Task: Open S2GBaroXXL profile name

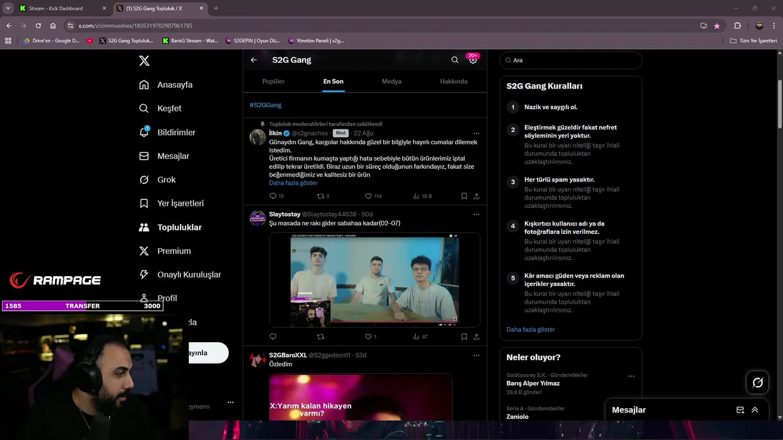Action: pos(288,355)
